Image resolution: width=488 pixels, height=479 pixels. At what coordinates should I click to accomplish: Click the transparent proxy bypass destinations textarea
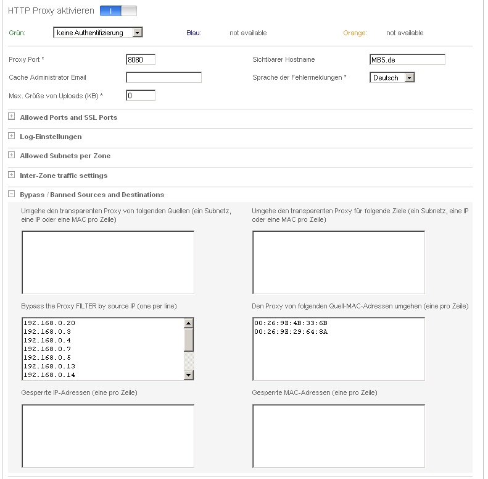click(x=338, y=262)
